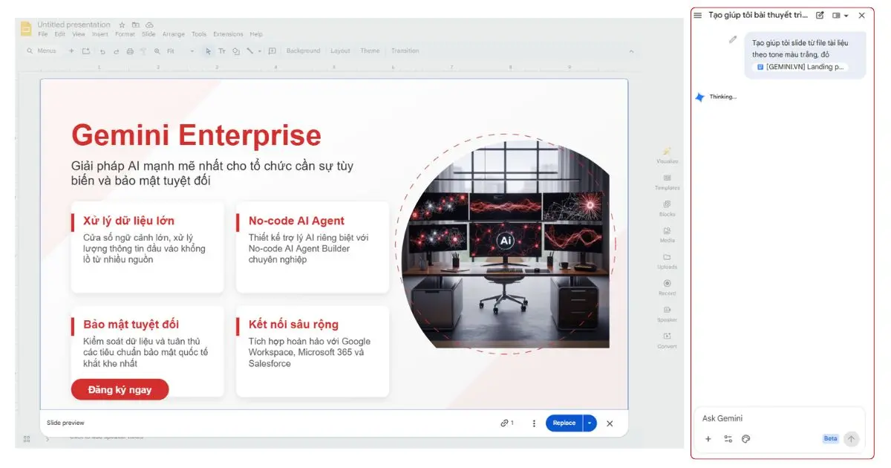Open the Extensions menu

point(228,34)
